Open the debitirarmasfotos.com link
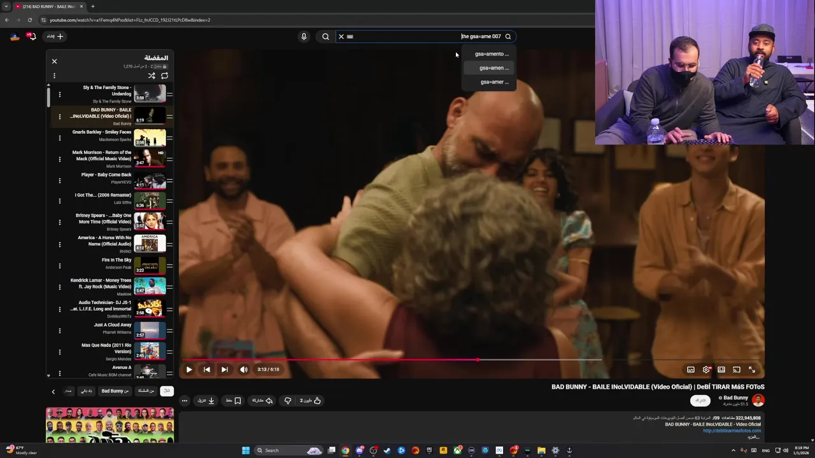 pyautogui.click(x=732, y=431)
